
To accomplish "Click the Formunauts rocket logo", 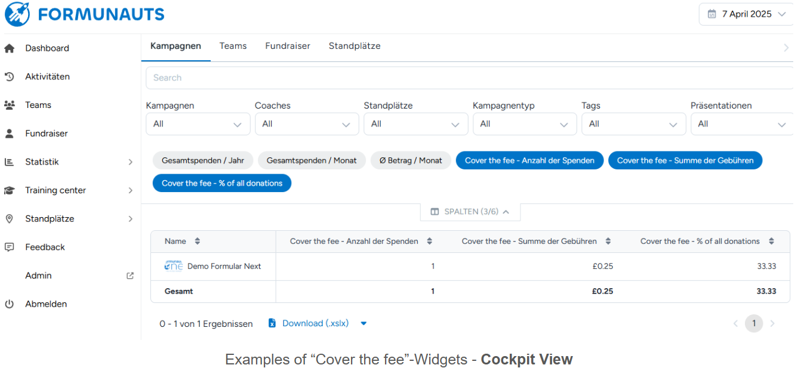I will tap(17, 14).
